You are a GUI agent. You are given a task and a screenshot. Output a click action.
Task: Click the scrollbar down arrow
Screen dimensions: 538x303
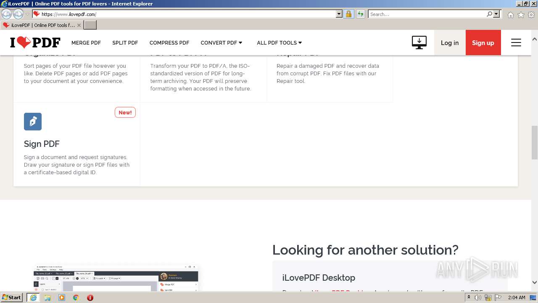point(535,282)
